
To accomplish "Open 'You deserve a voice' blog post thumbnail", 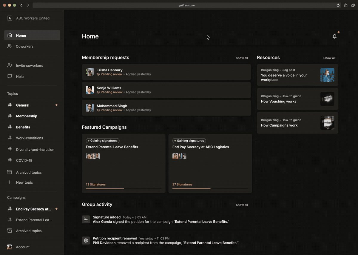I will click(x=327, y=75).
